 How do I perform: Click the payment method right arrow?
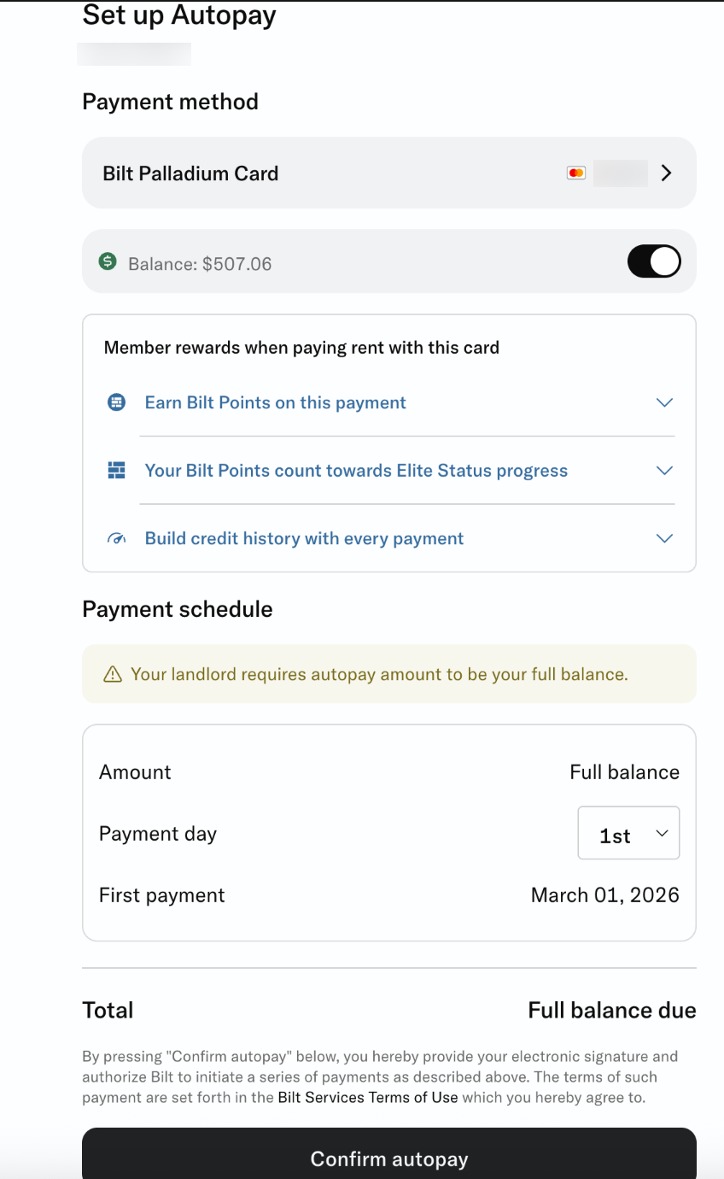pos(667,173)
